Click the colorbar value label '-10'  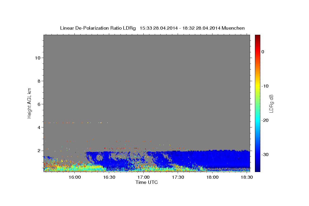(265, 86)
